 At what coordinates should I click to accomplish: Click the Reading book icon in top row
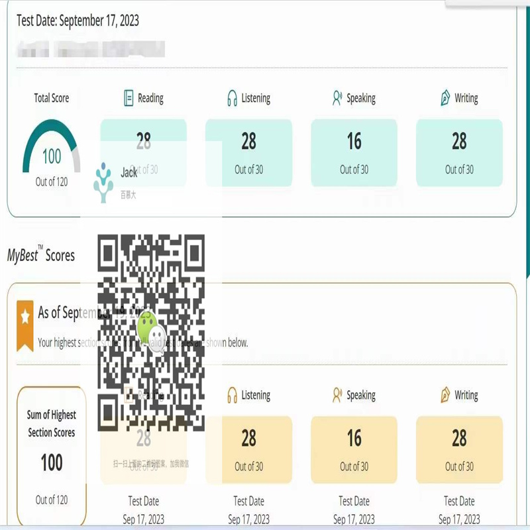(x=129, y=99)
